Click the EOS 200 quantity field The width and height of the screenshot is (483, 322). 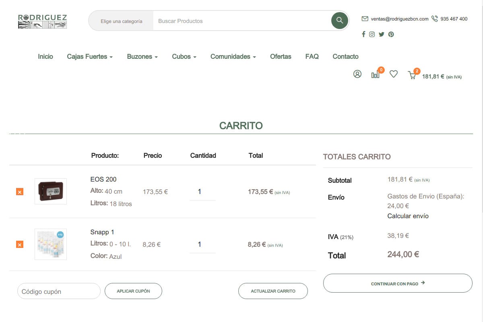click(202, 192)
